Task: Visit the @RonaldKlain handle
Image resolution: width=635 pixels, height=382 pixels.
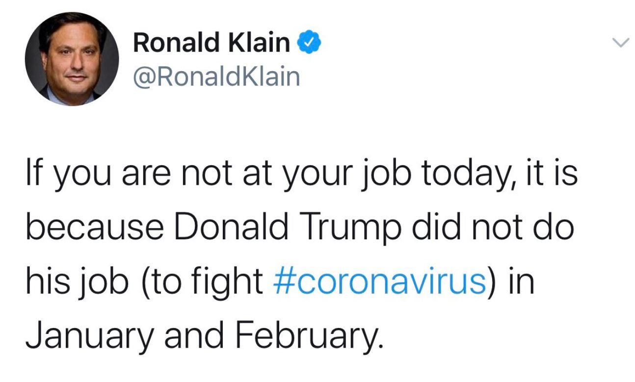Action: (216, 76)
